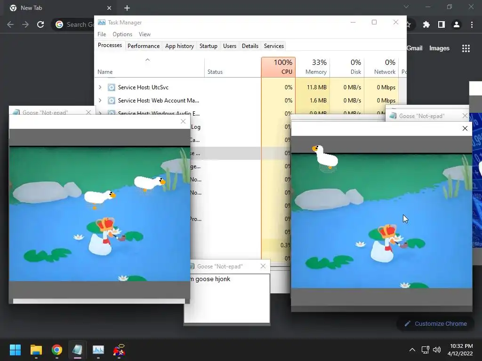Expand Service Host: Web Account Manager row
The height and width of the screenshot is (361, 482).
(x=100, y=101)
